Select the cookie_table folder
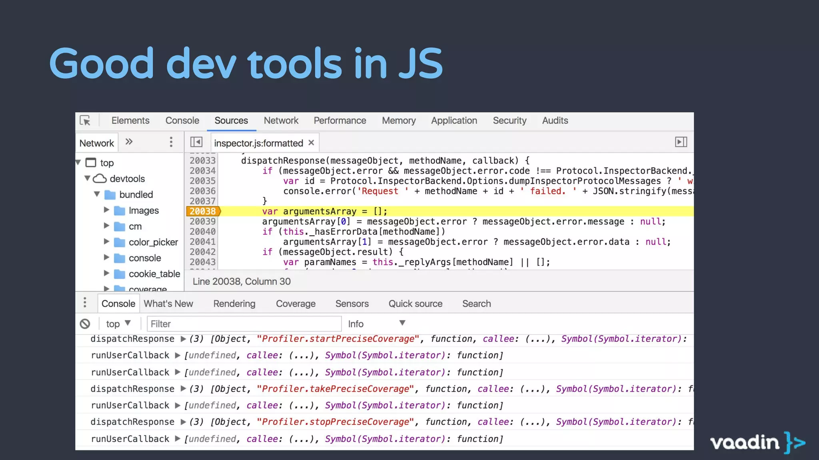 tap(154, 274)
